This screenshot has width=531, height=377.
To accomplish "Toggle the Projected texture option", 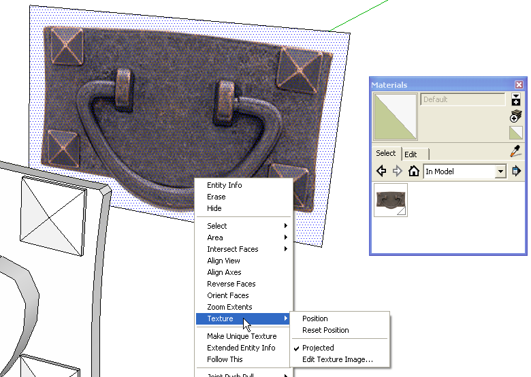I will click(x=340, y=348).
